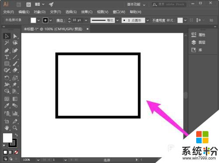Click the 不透明度 opacity label
The height and width of the screenshot is (163, 219).
click(x=159, y=20)
